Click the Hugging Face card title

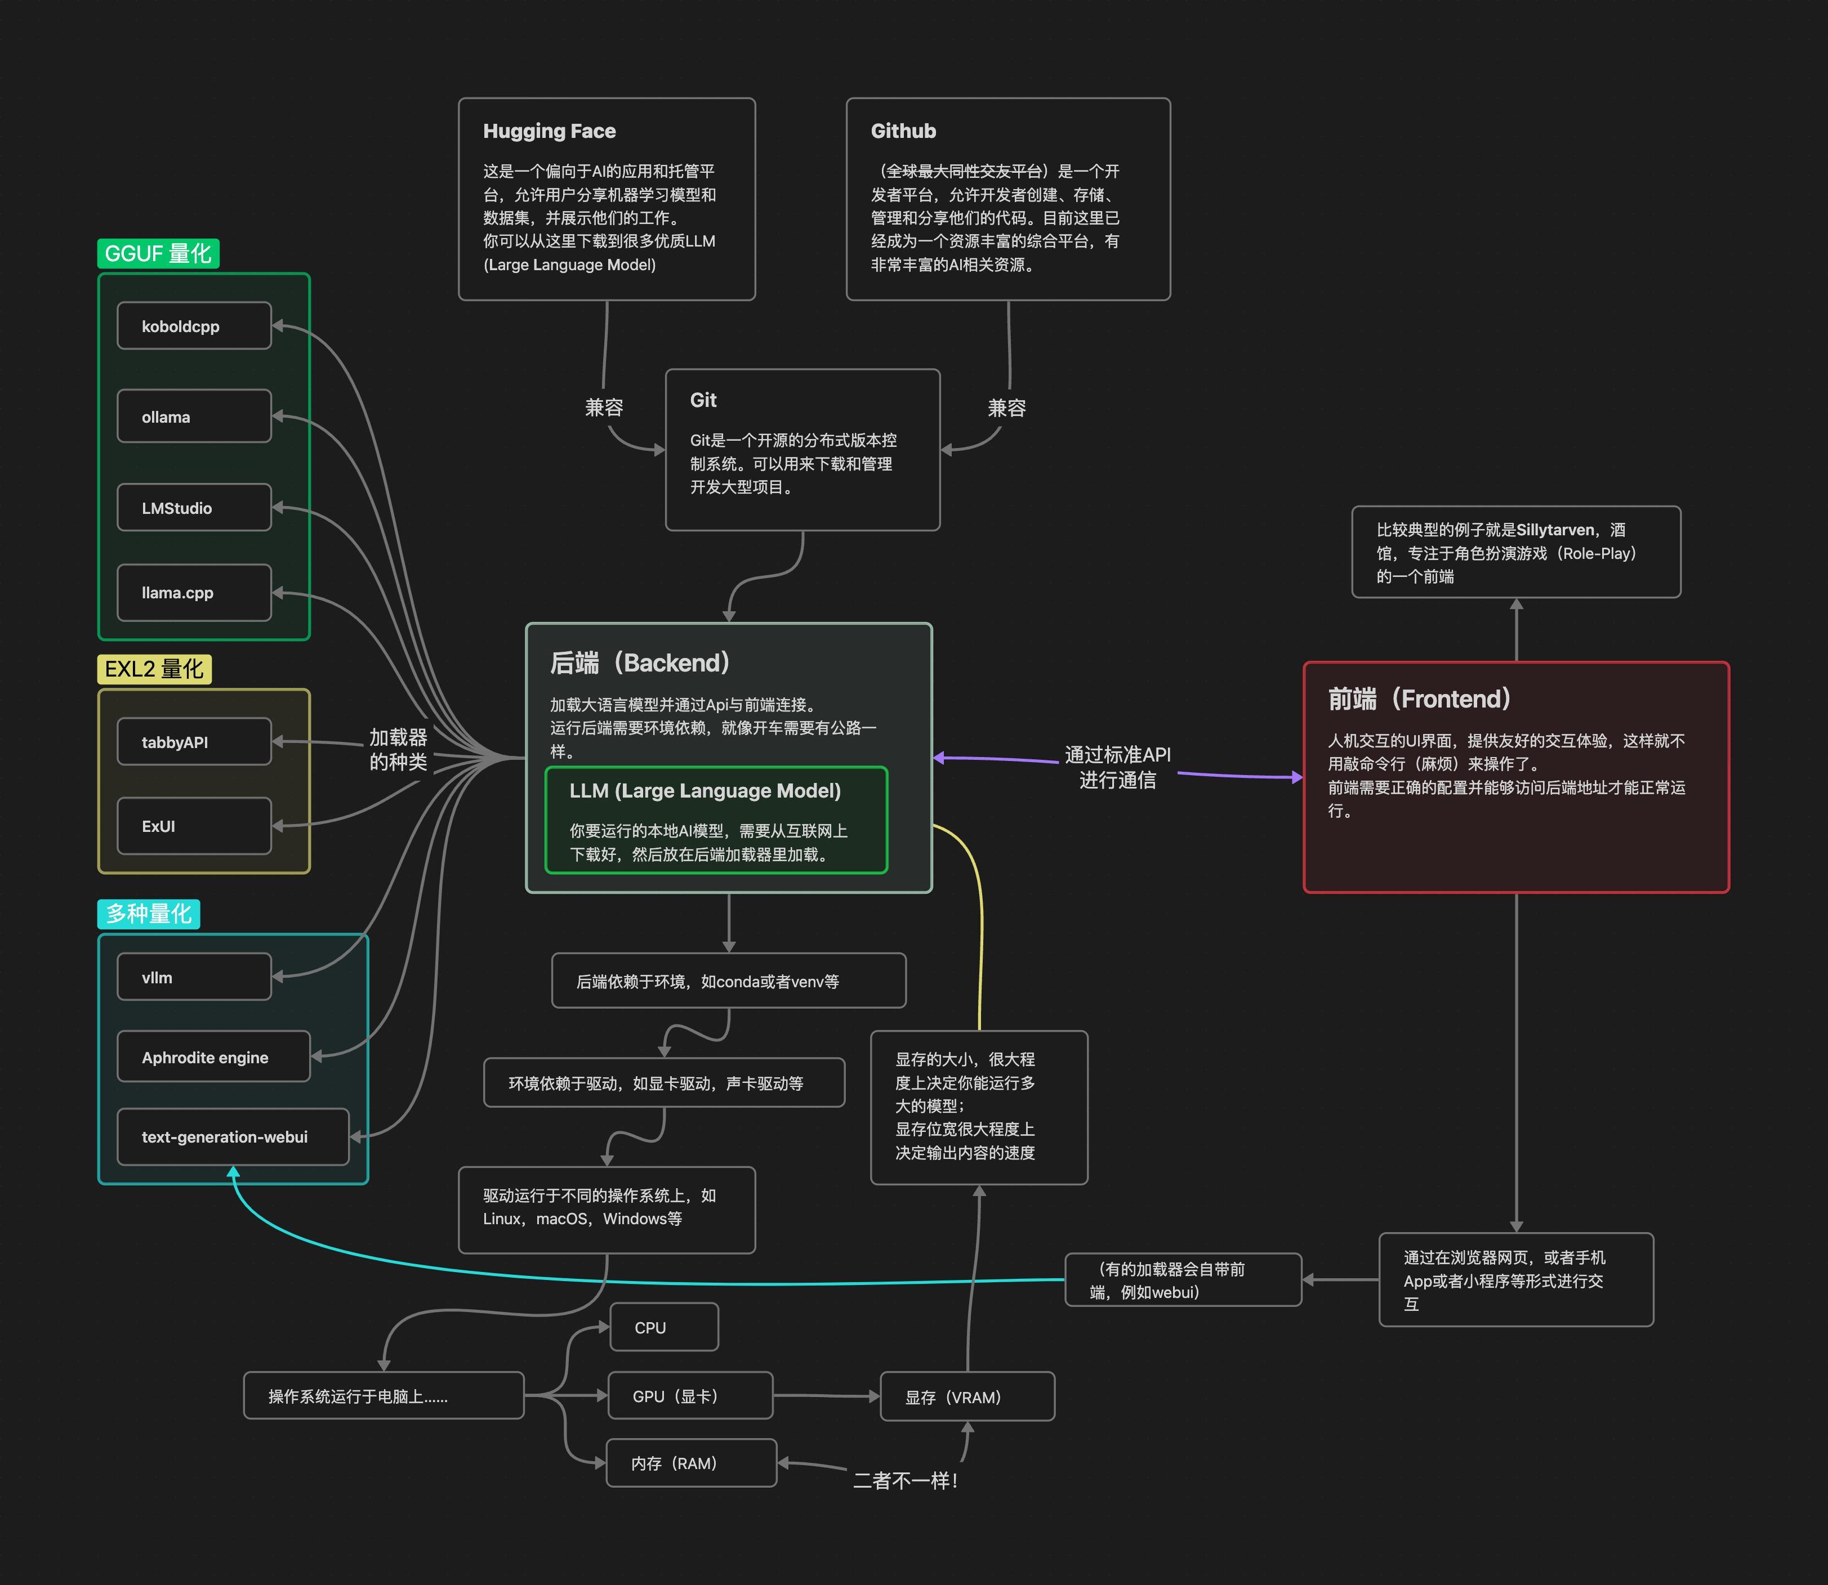(x=550, y=131)
